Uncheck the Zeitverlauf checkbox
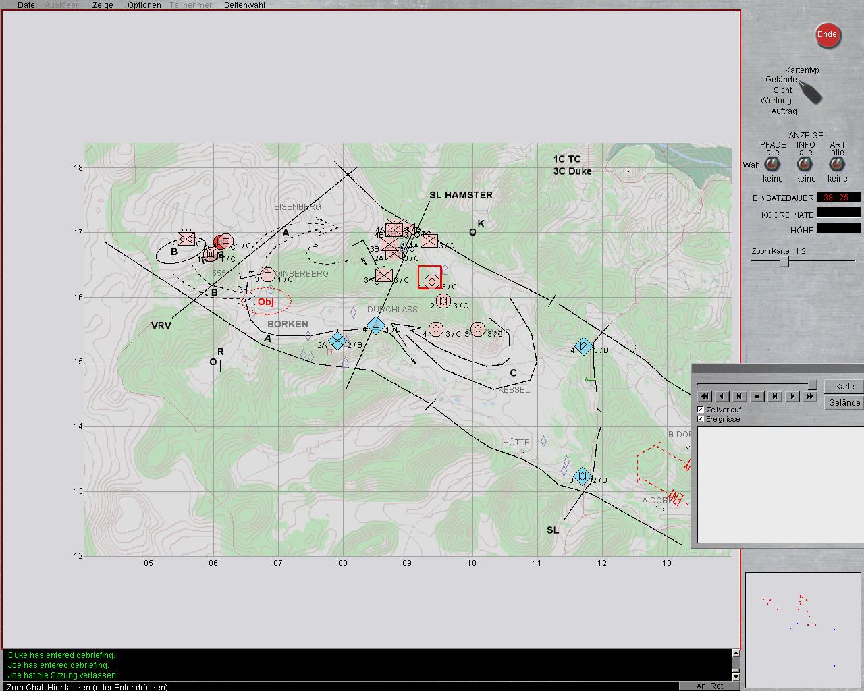This screenshot has width=864, height=691. pos(701,410)
